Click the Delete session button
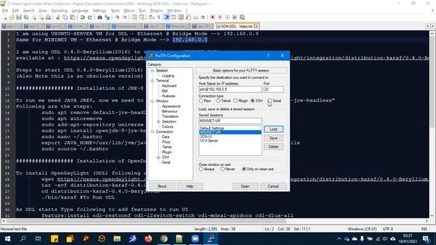 click(x=273, y=147)
